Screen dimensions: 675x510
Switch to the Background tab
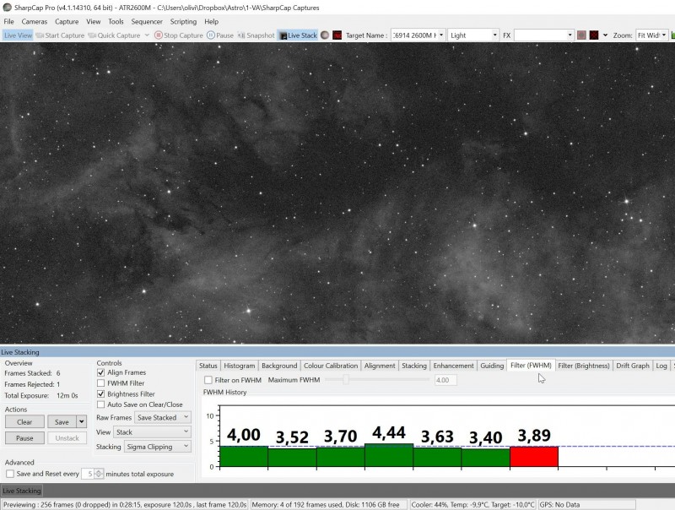pyautogui.click(x=279, y=366)
